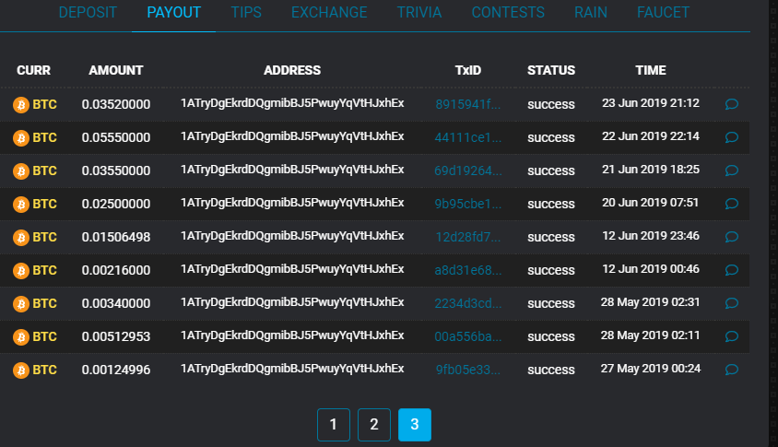Viewport: 778px width, 447px height.
Task: Go to the EXCHANGE tab
Action: 329,13
